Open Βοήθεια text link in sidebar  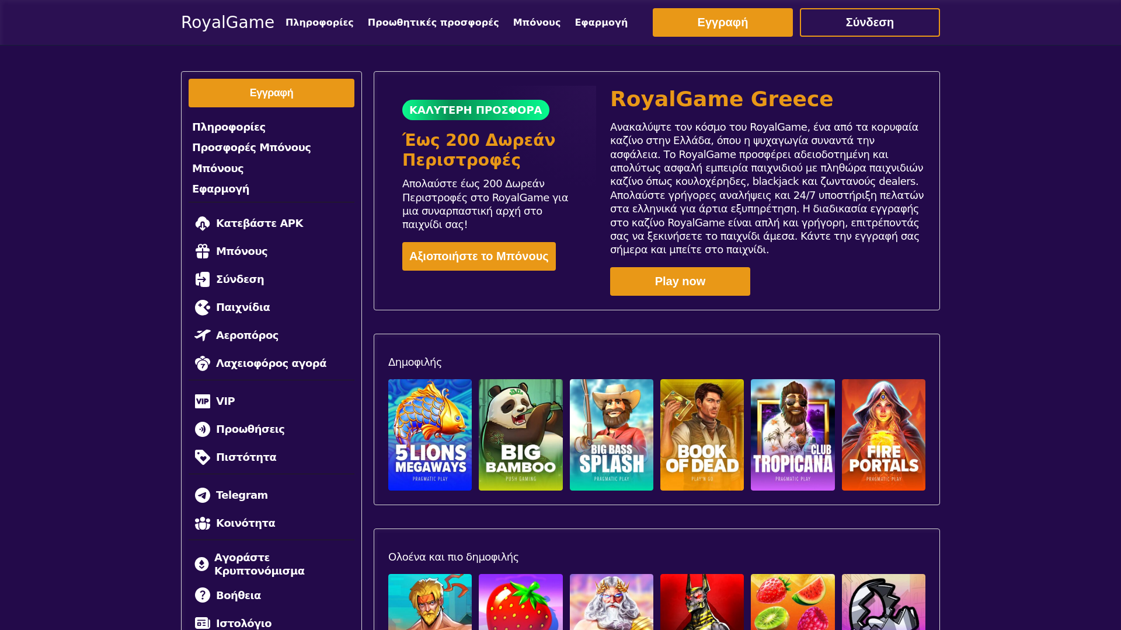click(x=238, y=595)
